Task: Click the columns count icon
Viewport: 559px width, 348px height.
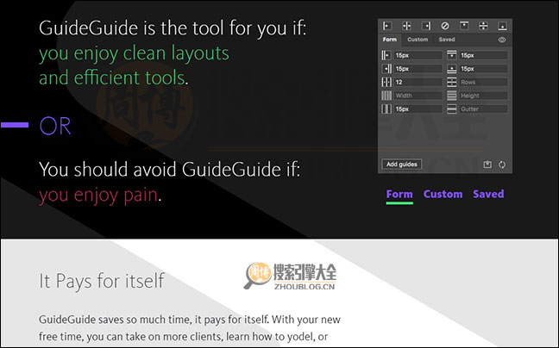Action: (386, 82)
